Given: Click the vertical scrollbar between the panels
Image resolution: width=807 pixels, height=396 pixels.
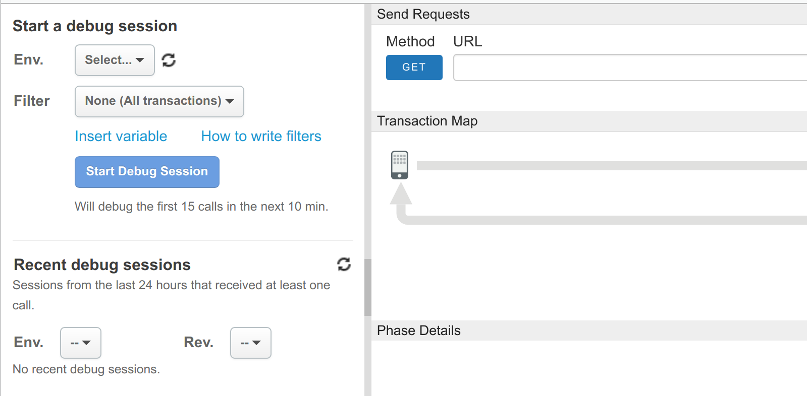Looking at the screenshot, I should [x=368, y=287].
